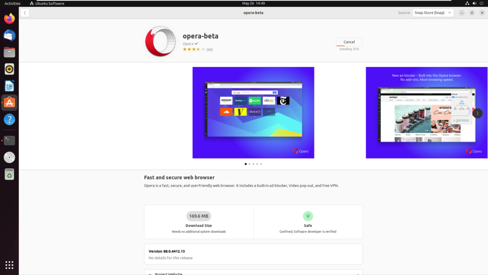Open the ad blocker screenshot thumbnail
Viewport: 488px width, 275px height.
click(427, 112)
